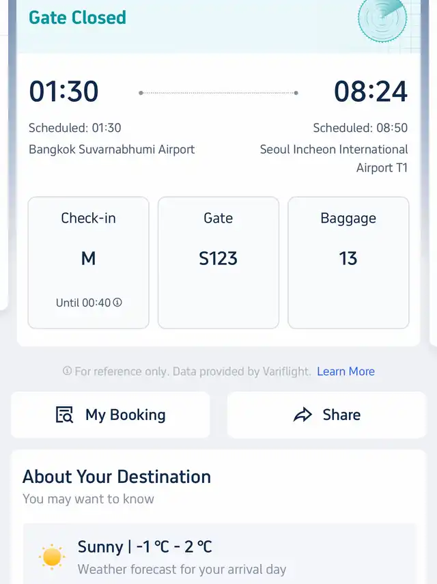Viewport: 437px width, 584px height.
Task: Tap the My Booking search-document icon
Action: pos(64,415)
